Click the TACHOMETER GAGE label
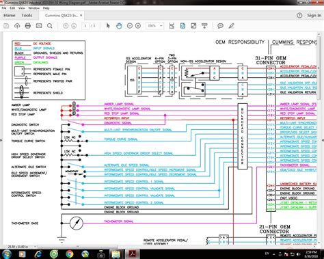The image size is (324, 259). click(25, 223)
